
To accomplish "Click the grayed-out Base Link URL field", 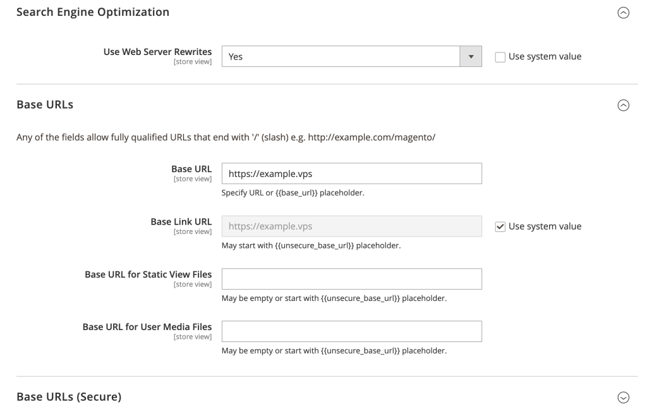I will (351, 226).
